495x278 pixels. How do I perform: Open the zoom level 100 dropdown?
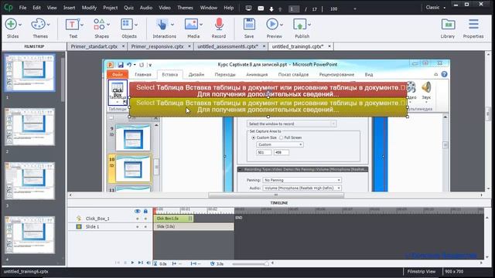[x=355, y=9]
